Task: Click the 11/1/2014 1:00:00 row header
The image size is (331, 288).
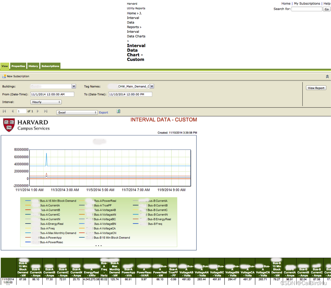Action: coord(8,281)
